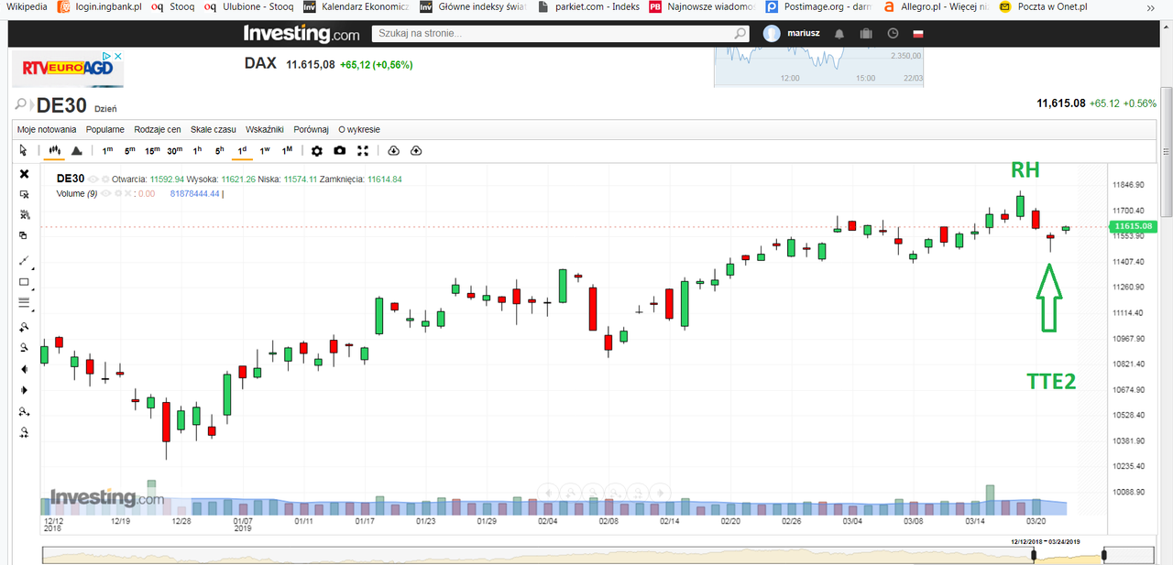Select the 5m timeframe
The width and height of the screenshot is (1173, 565).
tap(130, 150)
